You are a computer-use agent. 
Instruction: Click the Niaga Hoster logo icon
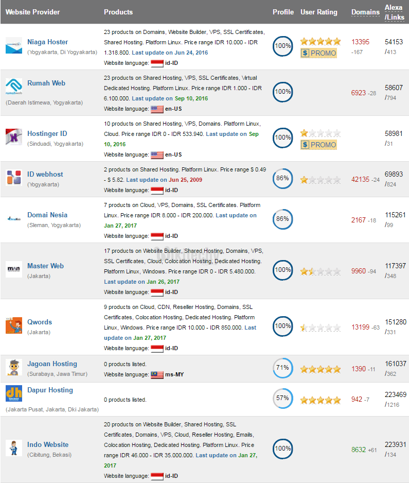pyautogui.click(x=14, y=46)
